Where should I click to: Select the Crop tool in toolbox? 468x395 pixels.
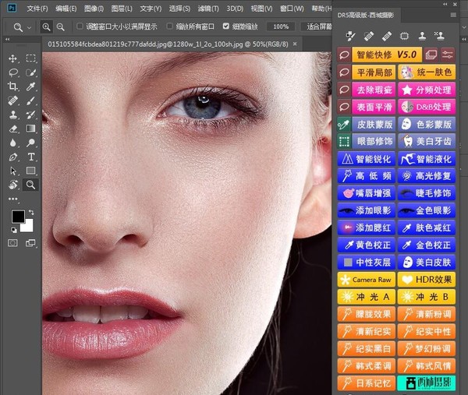[x=13, y=86]
